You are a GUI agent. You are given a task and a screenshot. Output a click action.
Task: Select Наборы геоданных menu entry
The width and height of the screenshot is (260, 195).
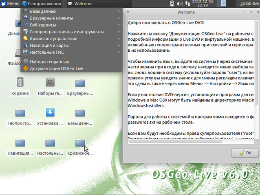click(71, 61)
